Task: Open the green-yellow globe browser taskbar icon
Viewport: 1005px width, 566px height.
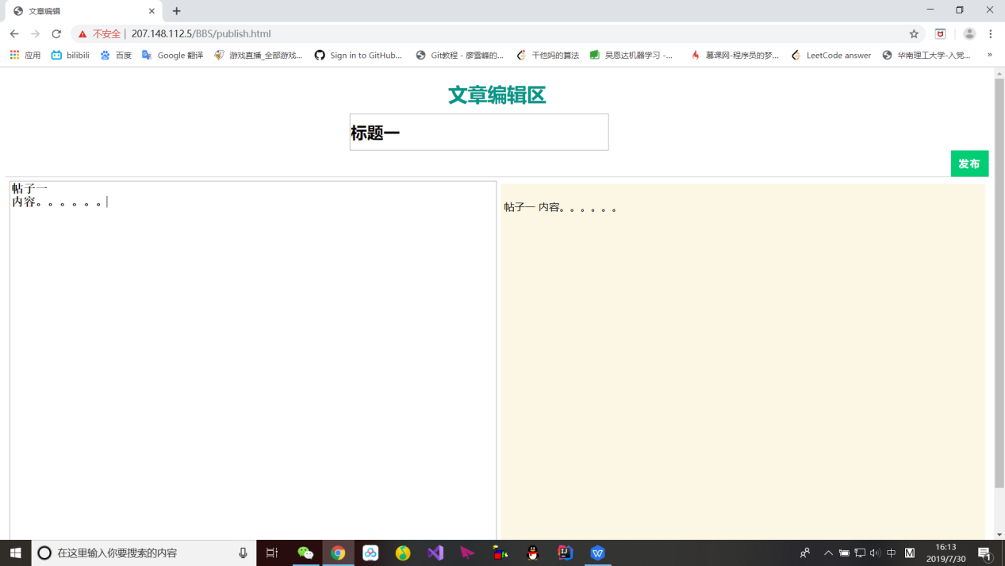Action: 403,553
